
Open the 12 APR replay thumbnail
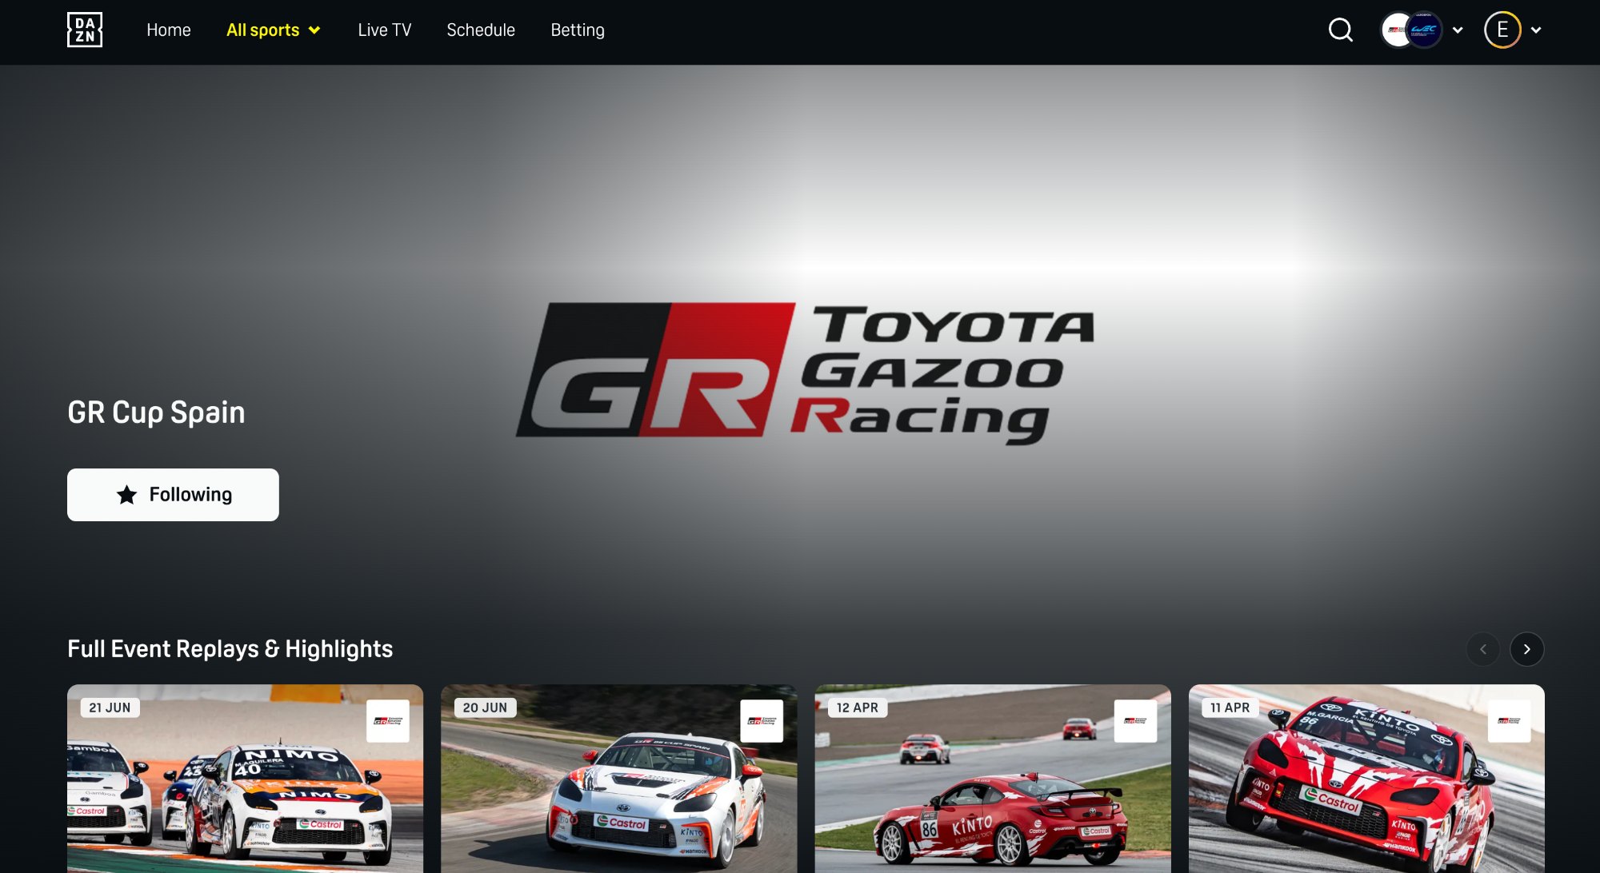993,779
